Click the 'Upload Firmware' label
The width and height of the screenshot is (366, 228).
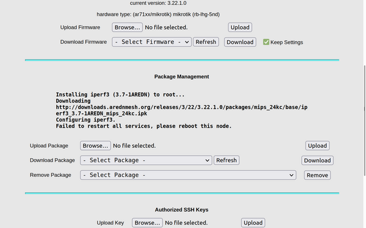click(80, 27)
